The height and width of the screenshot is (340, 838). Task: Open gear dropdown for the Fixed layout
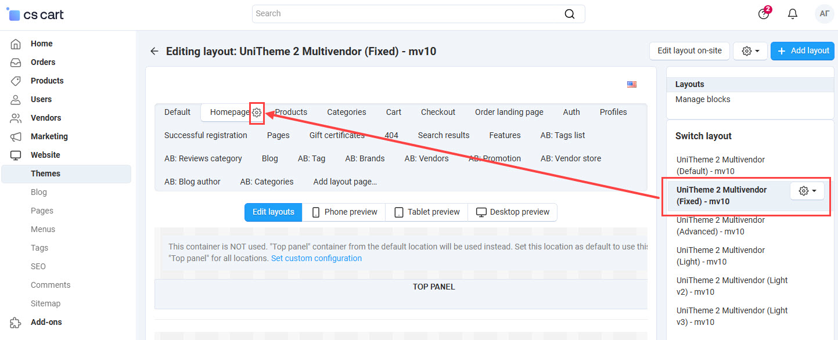(807, 191)
